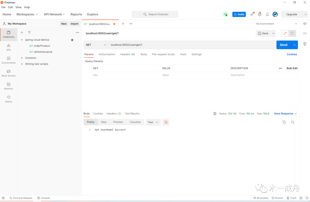Open the comments mode icon
310x202 pixels.
tap(292, 33)
